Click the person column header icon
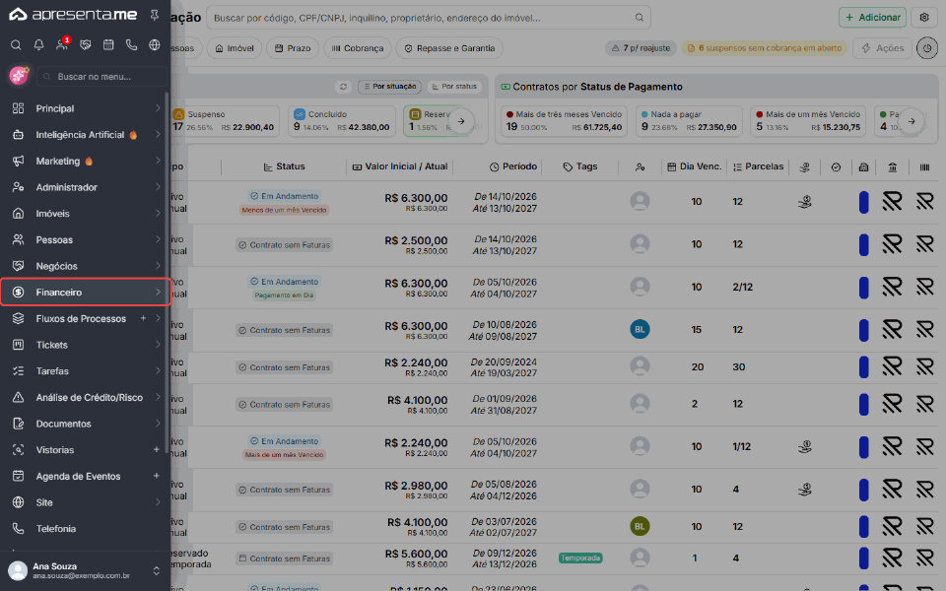946x591 pixels. (x=640, y=167)
